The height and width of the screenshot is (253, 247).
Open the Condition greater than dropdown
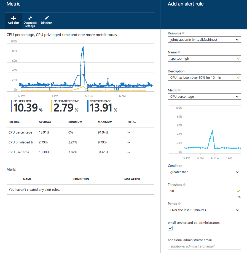204,172
